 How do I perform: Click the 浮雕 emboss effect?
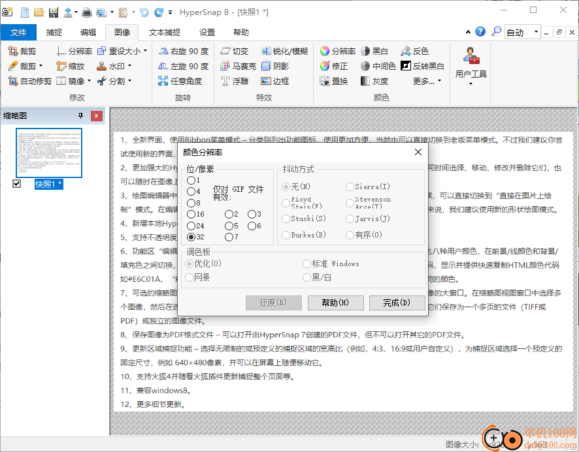click(x=235, y=81)
